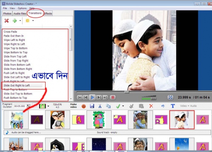Stop preview with red square button
The width and height of the screenshot is (212, 152).
pos(113,97)
